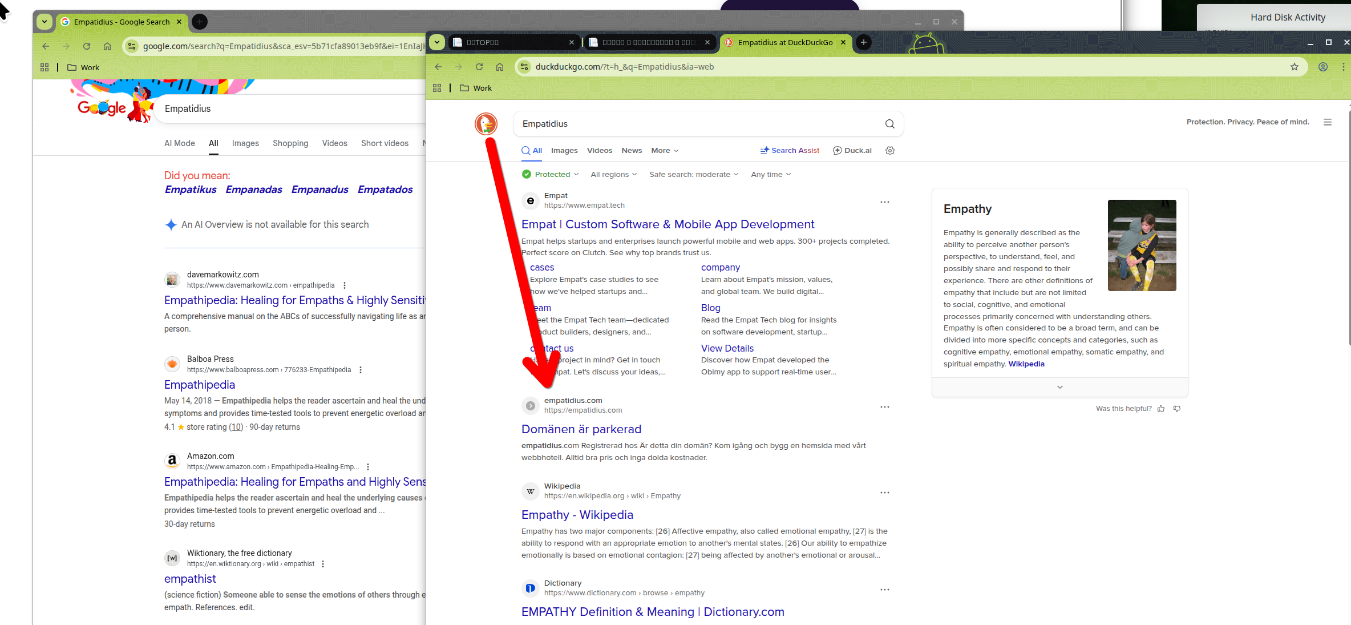1351x625 pixels.
Task: Switch to Images tab in DuckDuckGo
Action: tap(564, 151)
